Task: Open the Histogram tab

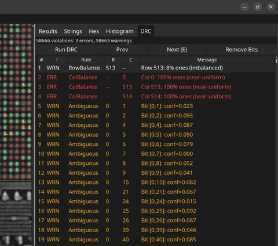Action: pos(119,31)
